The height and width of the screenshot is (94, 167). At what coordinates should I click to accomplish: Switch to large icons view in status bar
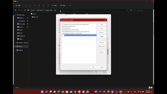pyautogui.click(x=152, y=88)
